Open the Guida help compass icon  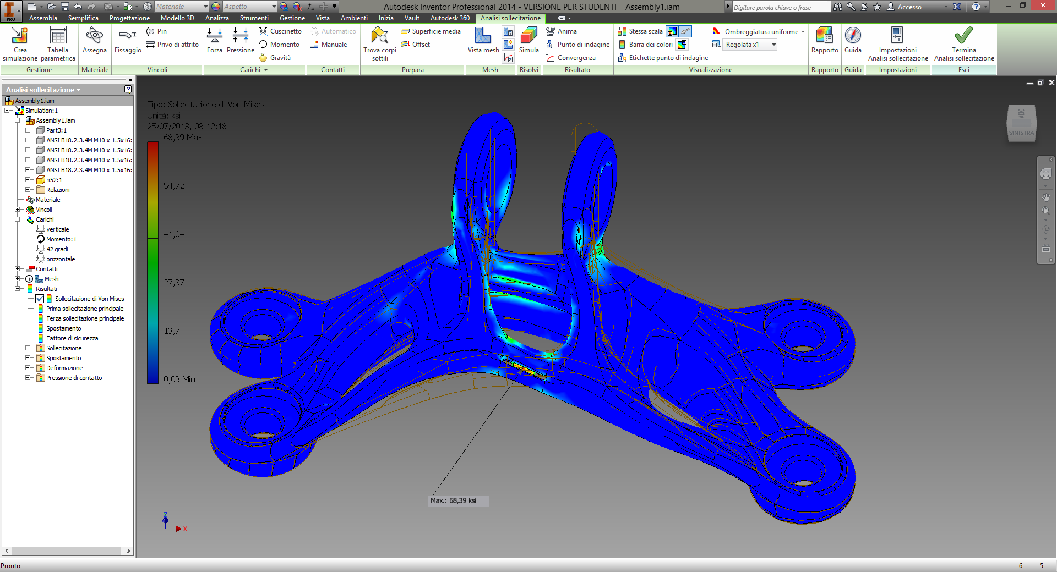pos(853,36)
